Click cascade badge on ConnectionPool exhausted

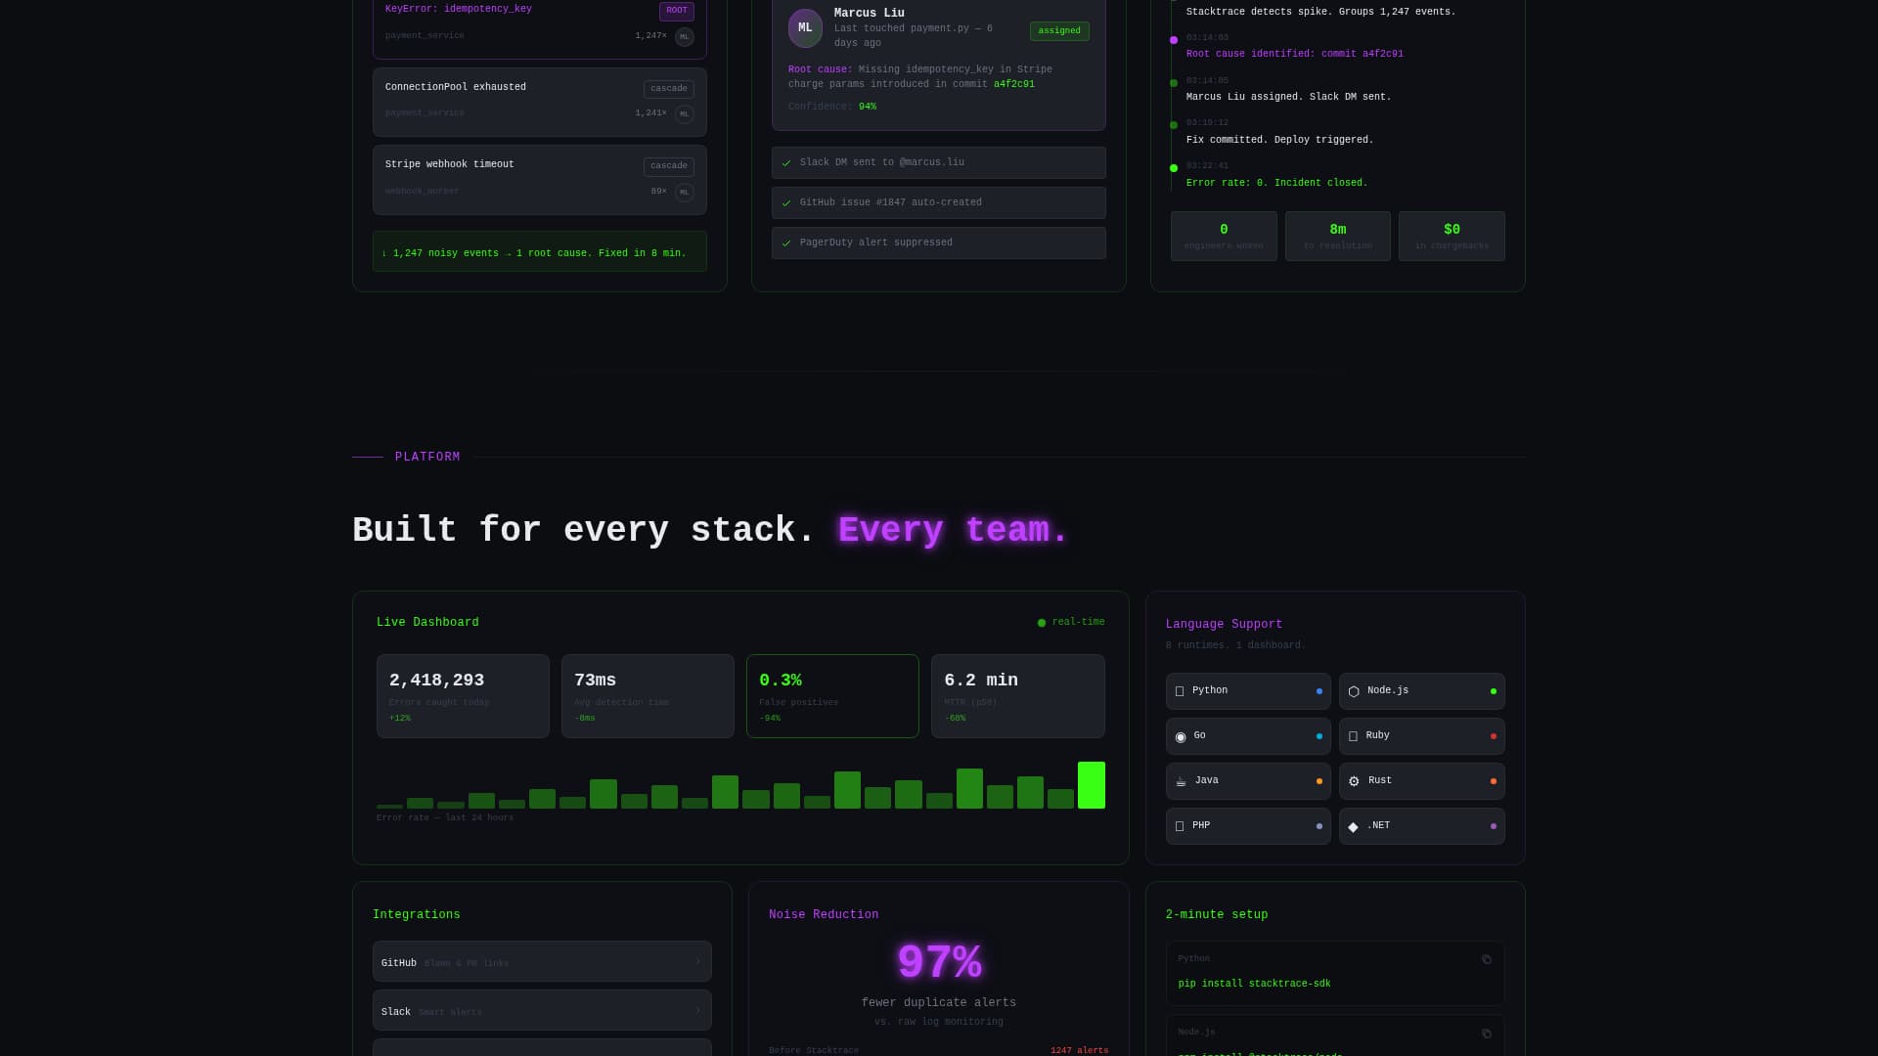click(x=669, y=89)
